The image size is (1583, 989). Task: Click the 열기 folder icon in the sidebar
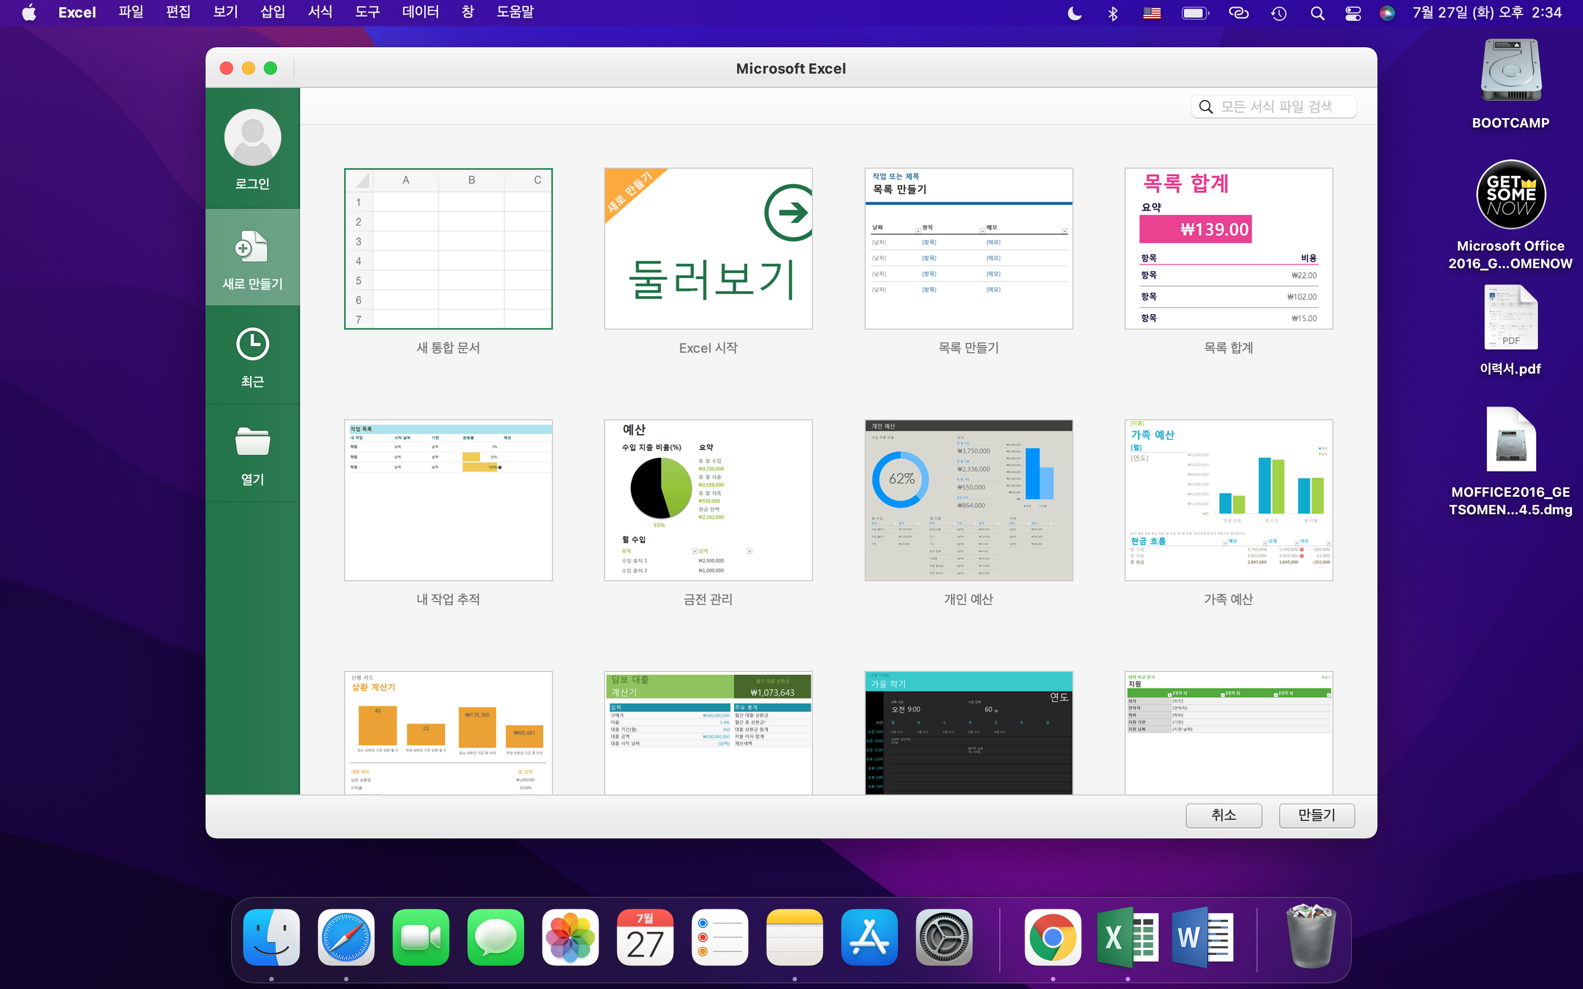point(252,442)
